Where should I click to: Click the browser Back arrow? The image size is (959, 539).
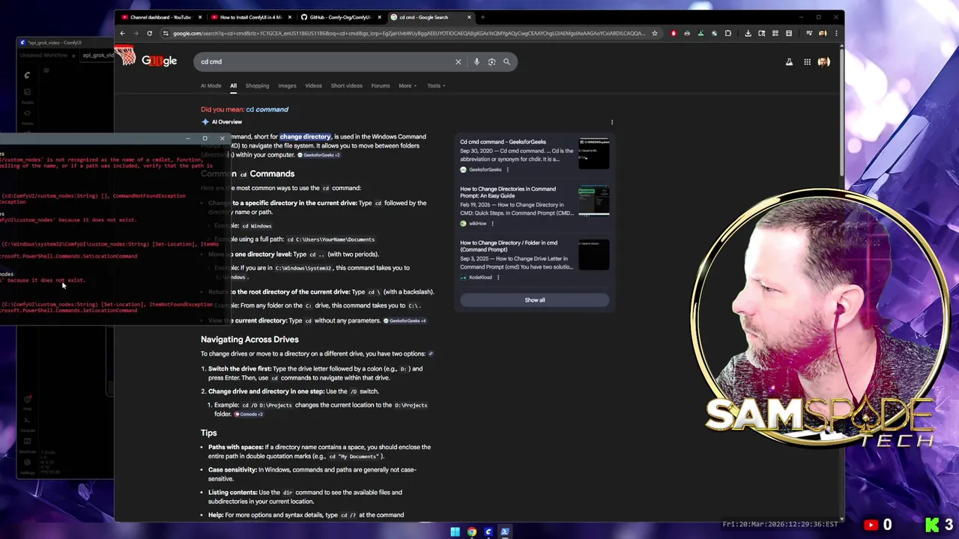pos(122,33)
